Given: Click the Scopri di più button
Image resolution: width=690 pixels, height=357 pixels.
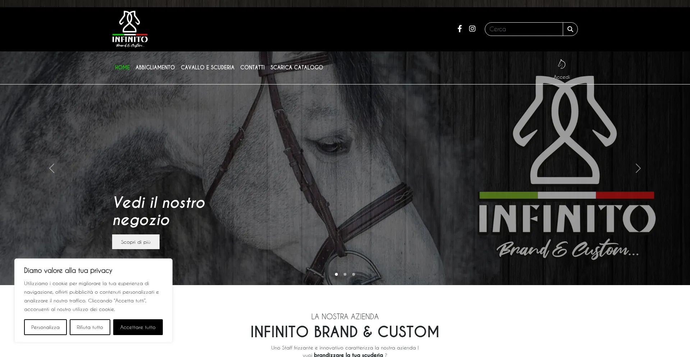Looking at the screenshot, I should point(136,242).
